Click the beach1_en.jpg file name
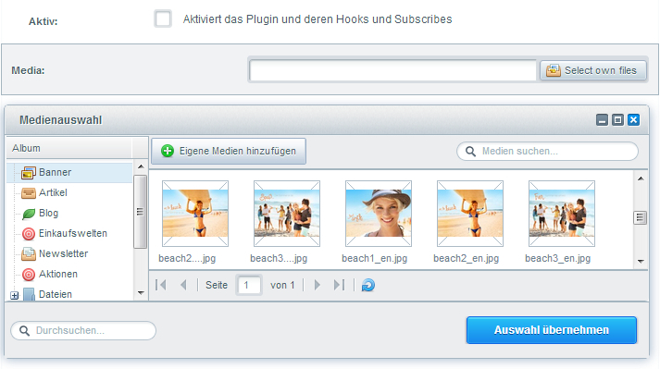Image resolution: width=660 pixels, height=369 pixels. coord(375,258)
